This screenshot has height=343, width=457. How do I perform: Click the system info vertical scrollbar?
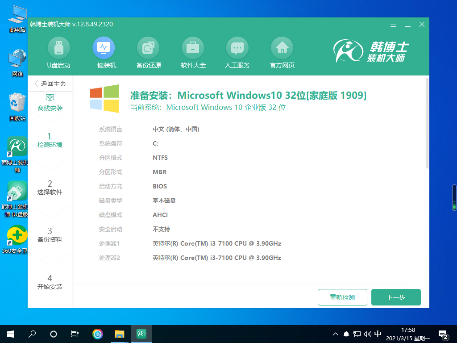(x=427, y=123)
